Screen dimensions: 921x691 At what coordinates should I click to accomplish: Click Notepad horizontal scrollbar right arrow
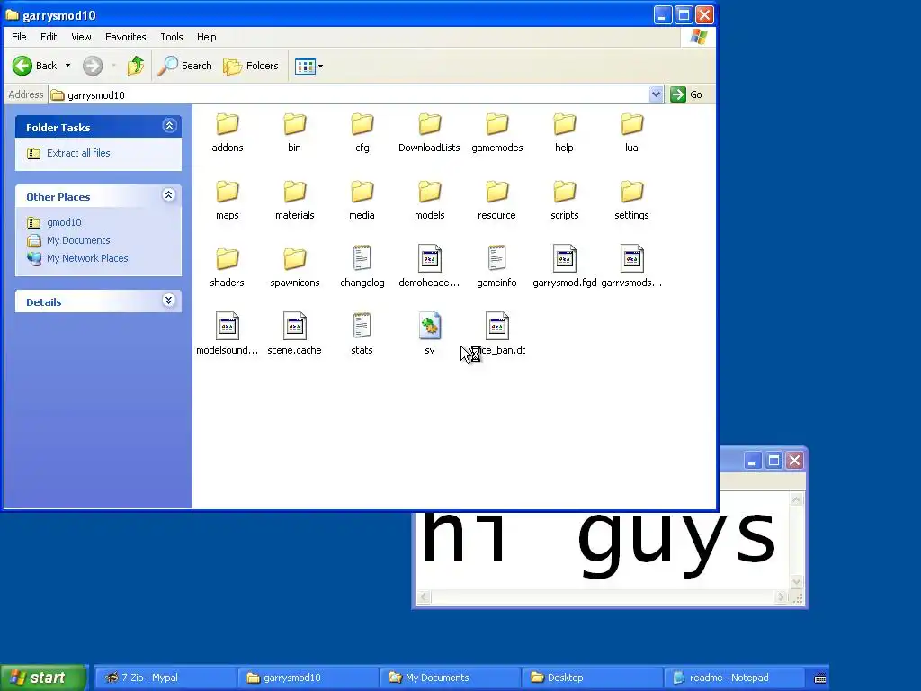[x=781, y=597]
